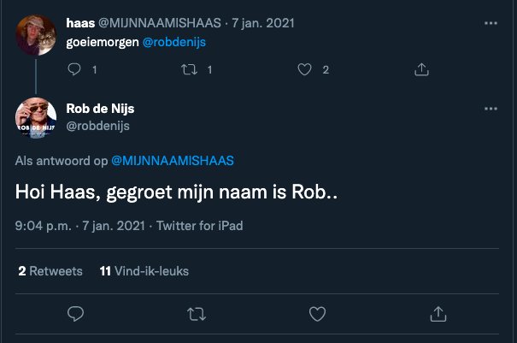Share haas's goeiemorgen tweet
The height and width of the screenshot is (343, 517).
pyautogui.click(x=421, y=70)
